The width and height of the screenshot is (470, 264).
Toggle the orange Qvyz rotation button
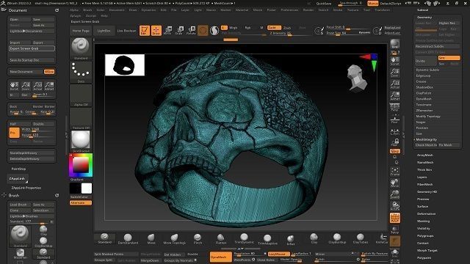395,151
